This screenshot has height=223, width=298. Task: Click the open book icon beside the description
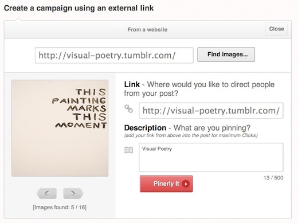[x=128, y=150]
